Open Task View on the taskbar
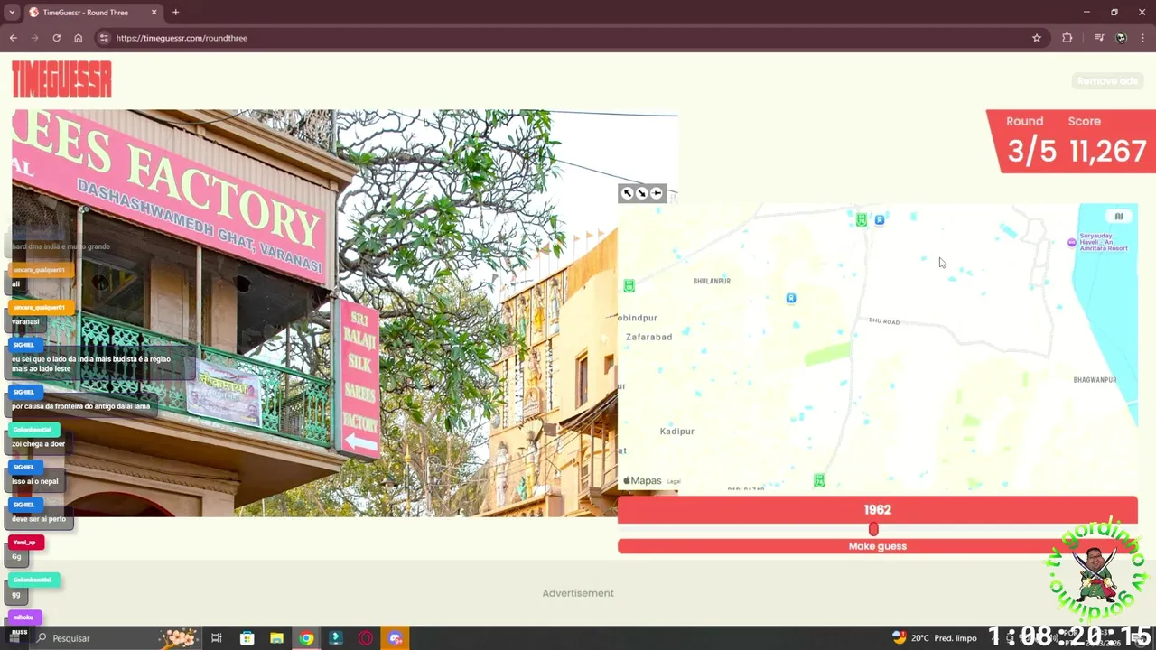The width and height of the screenshot is (1156, 650). click(217, 638)
